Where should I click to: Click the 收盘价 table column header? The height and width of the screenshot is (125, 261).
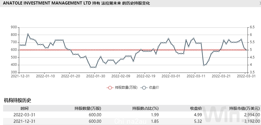point(196,108)
